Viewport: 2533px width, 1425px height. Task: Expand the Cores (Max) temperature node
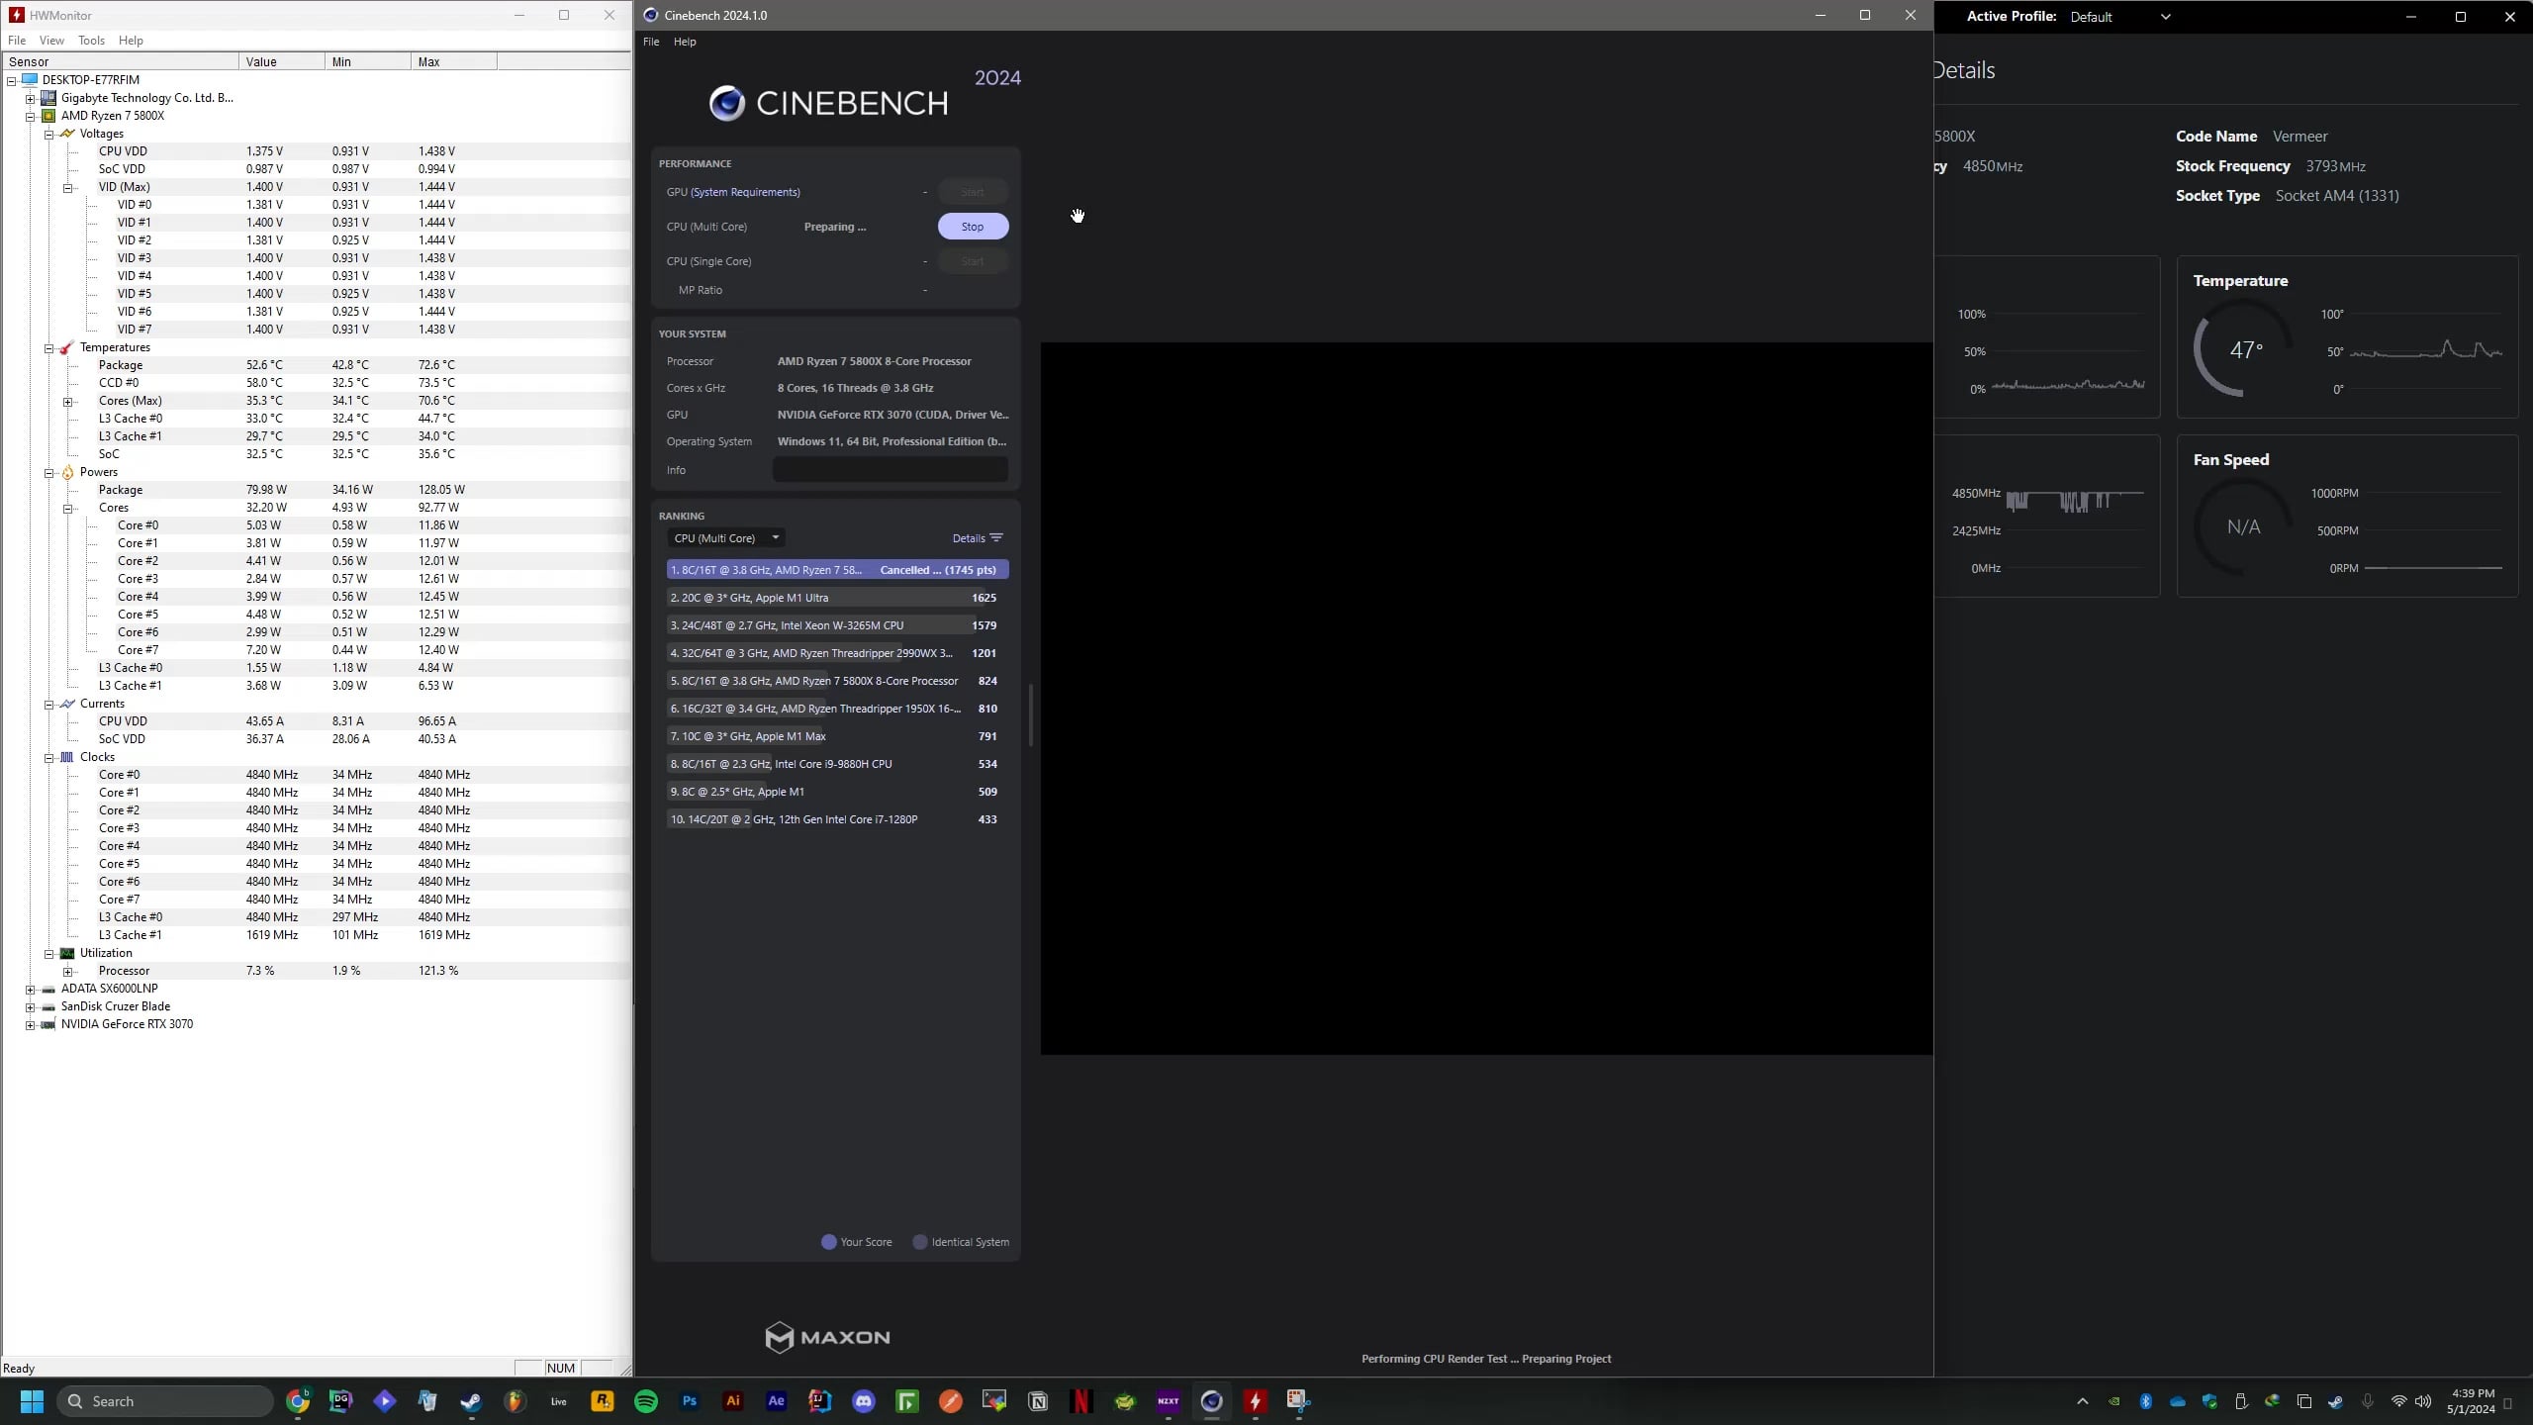(68, 402)
